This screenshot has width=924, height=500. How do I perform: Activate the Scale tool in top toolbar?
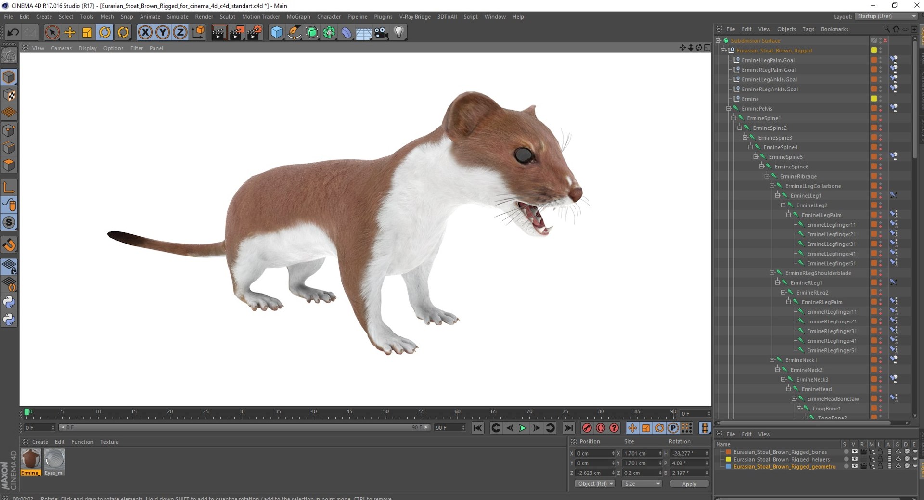(87, 33)
